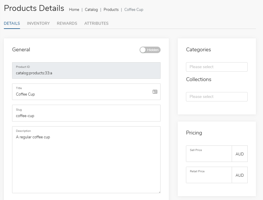
Task: Open the Catalog breadcrumb link
Action: (91, 9)
